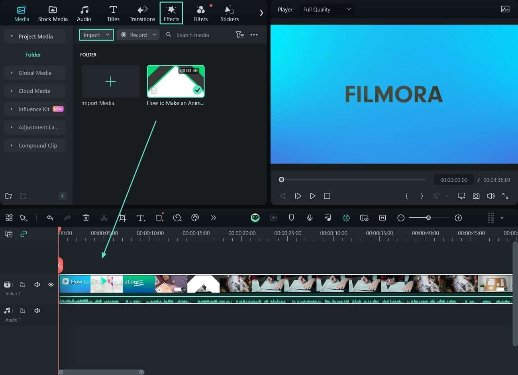Viewport: 518px width, 375px height.
Task: Open the media filter and sort icon
Action: click(239, 35)
